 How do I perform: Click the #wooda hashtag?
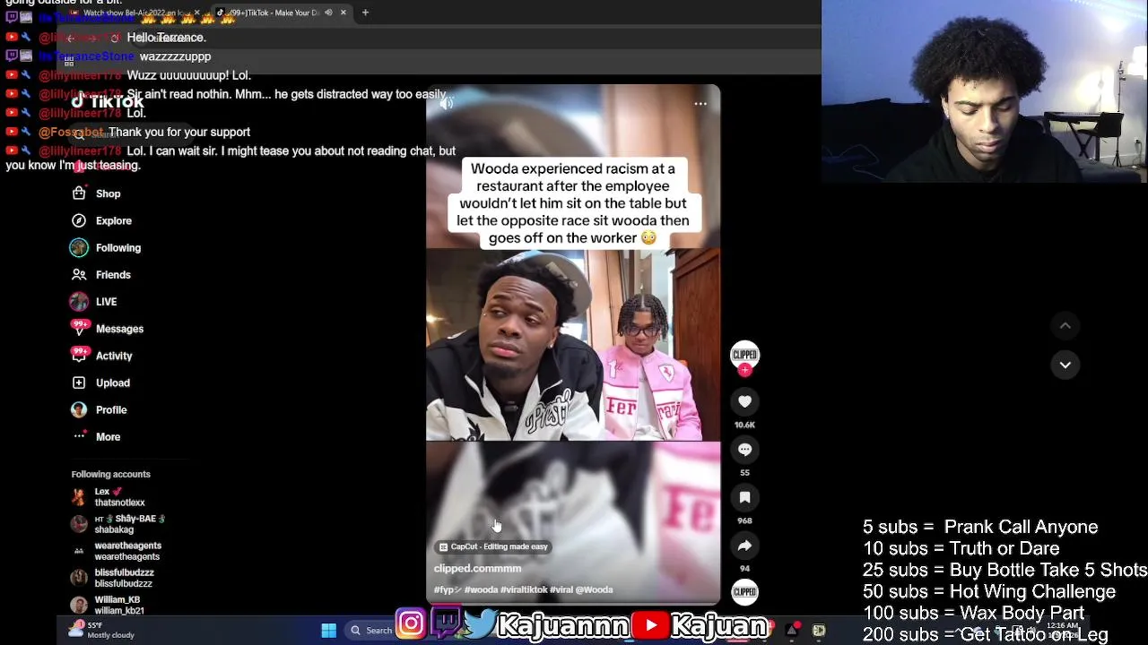click(x=481, y=589)
